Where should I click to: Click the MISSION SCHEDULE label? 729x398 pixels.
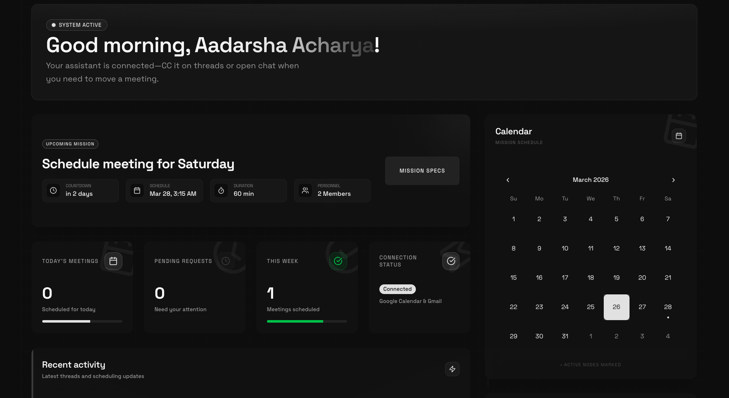(x=519, y=142)
